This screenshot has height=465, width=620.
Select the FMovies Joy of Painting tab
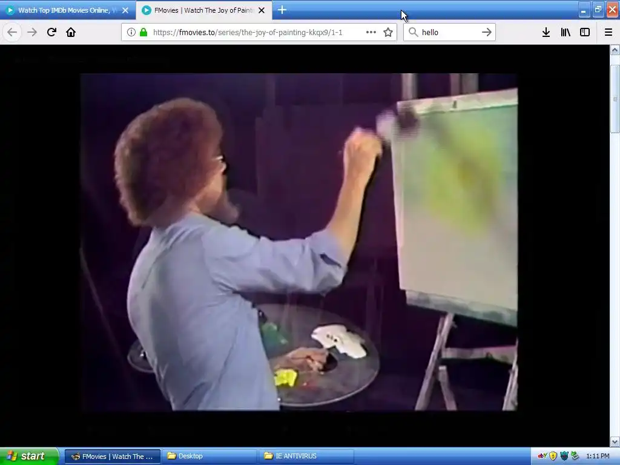(x=203, y=10)
